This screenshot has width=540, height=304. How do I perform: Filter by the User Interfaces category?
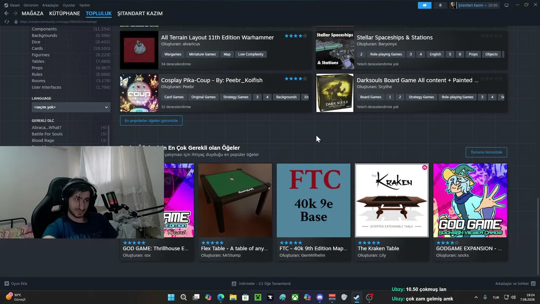pyautogui.click(x=46, y=87)
